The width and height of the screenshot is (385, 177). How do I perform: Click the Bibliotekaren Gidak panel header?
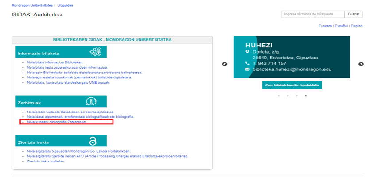tap(112, 40)
